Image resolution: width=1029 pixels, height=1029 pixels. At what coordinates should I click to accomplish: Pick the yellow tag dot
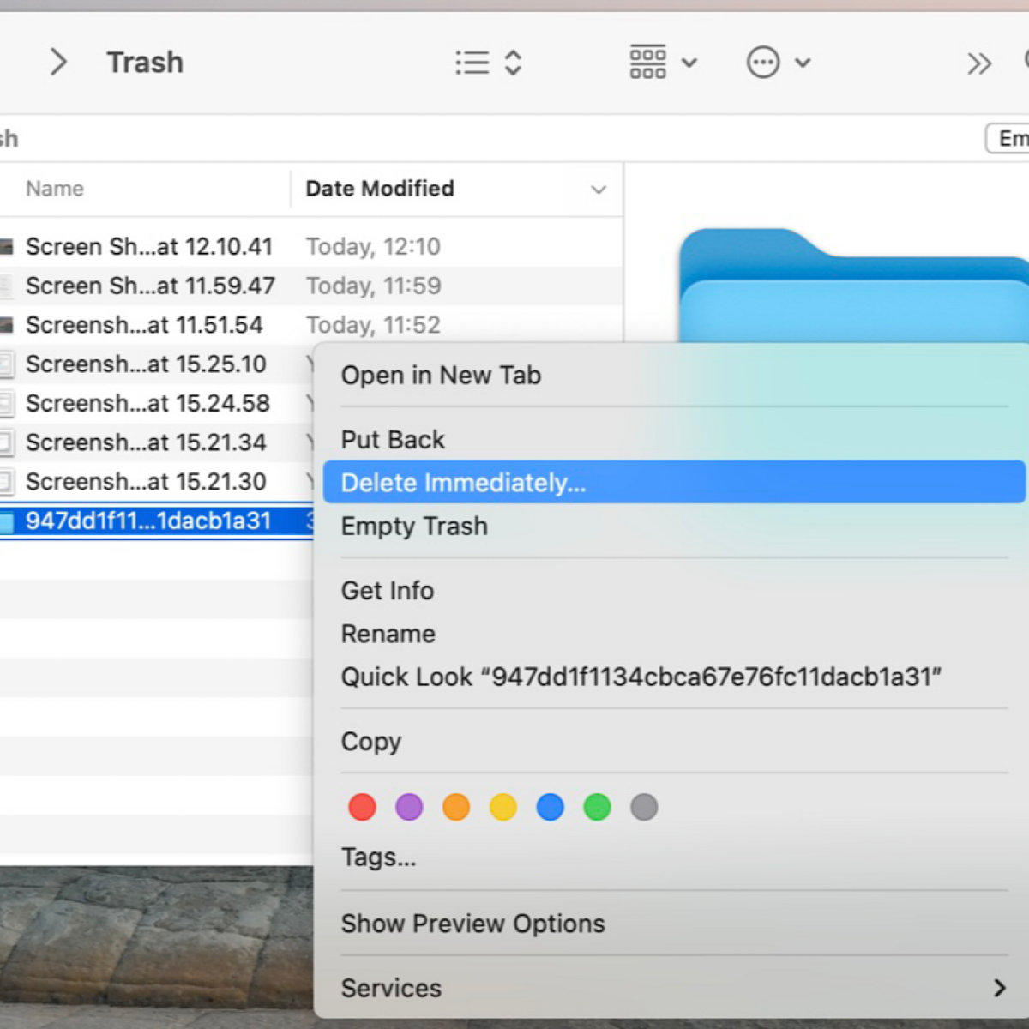point(503,807)
